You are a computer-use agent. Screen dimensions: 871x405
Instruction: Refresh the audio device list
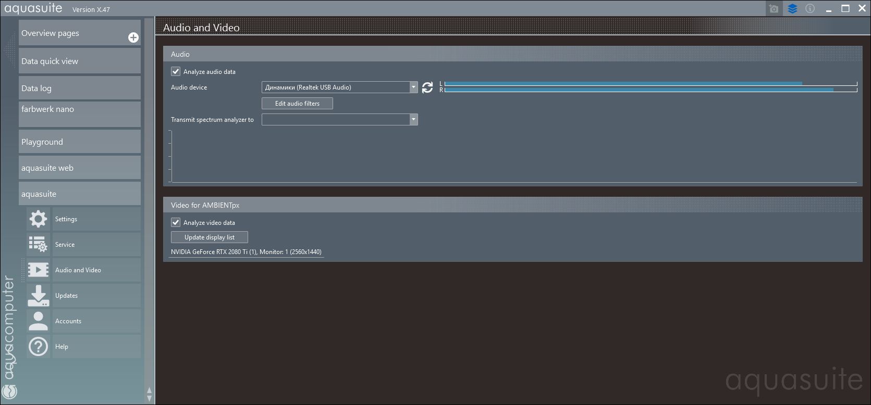click(427, 87)
